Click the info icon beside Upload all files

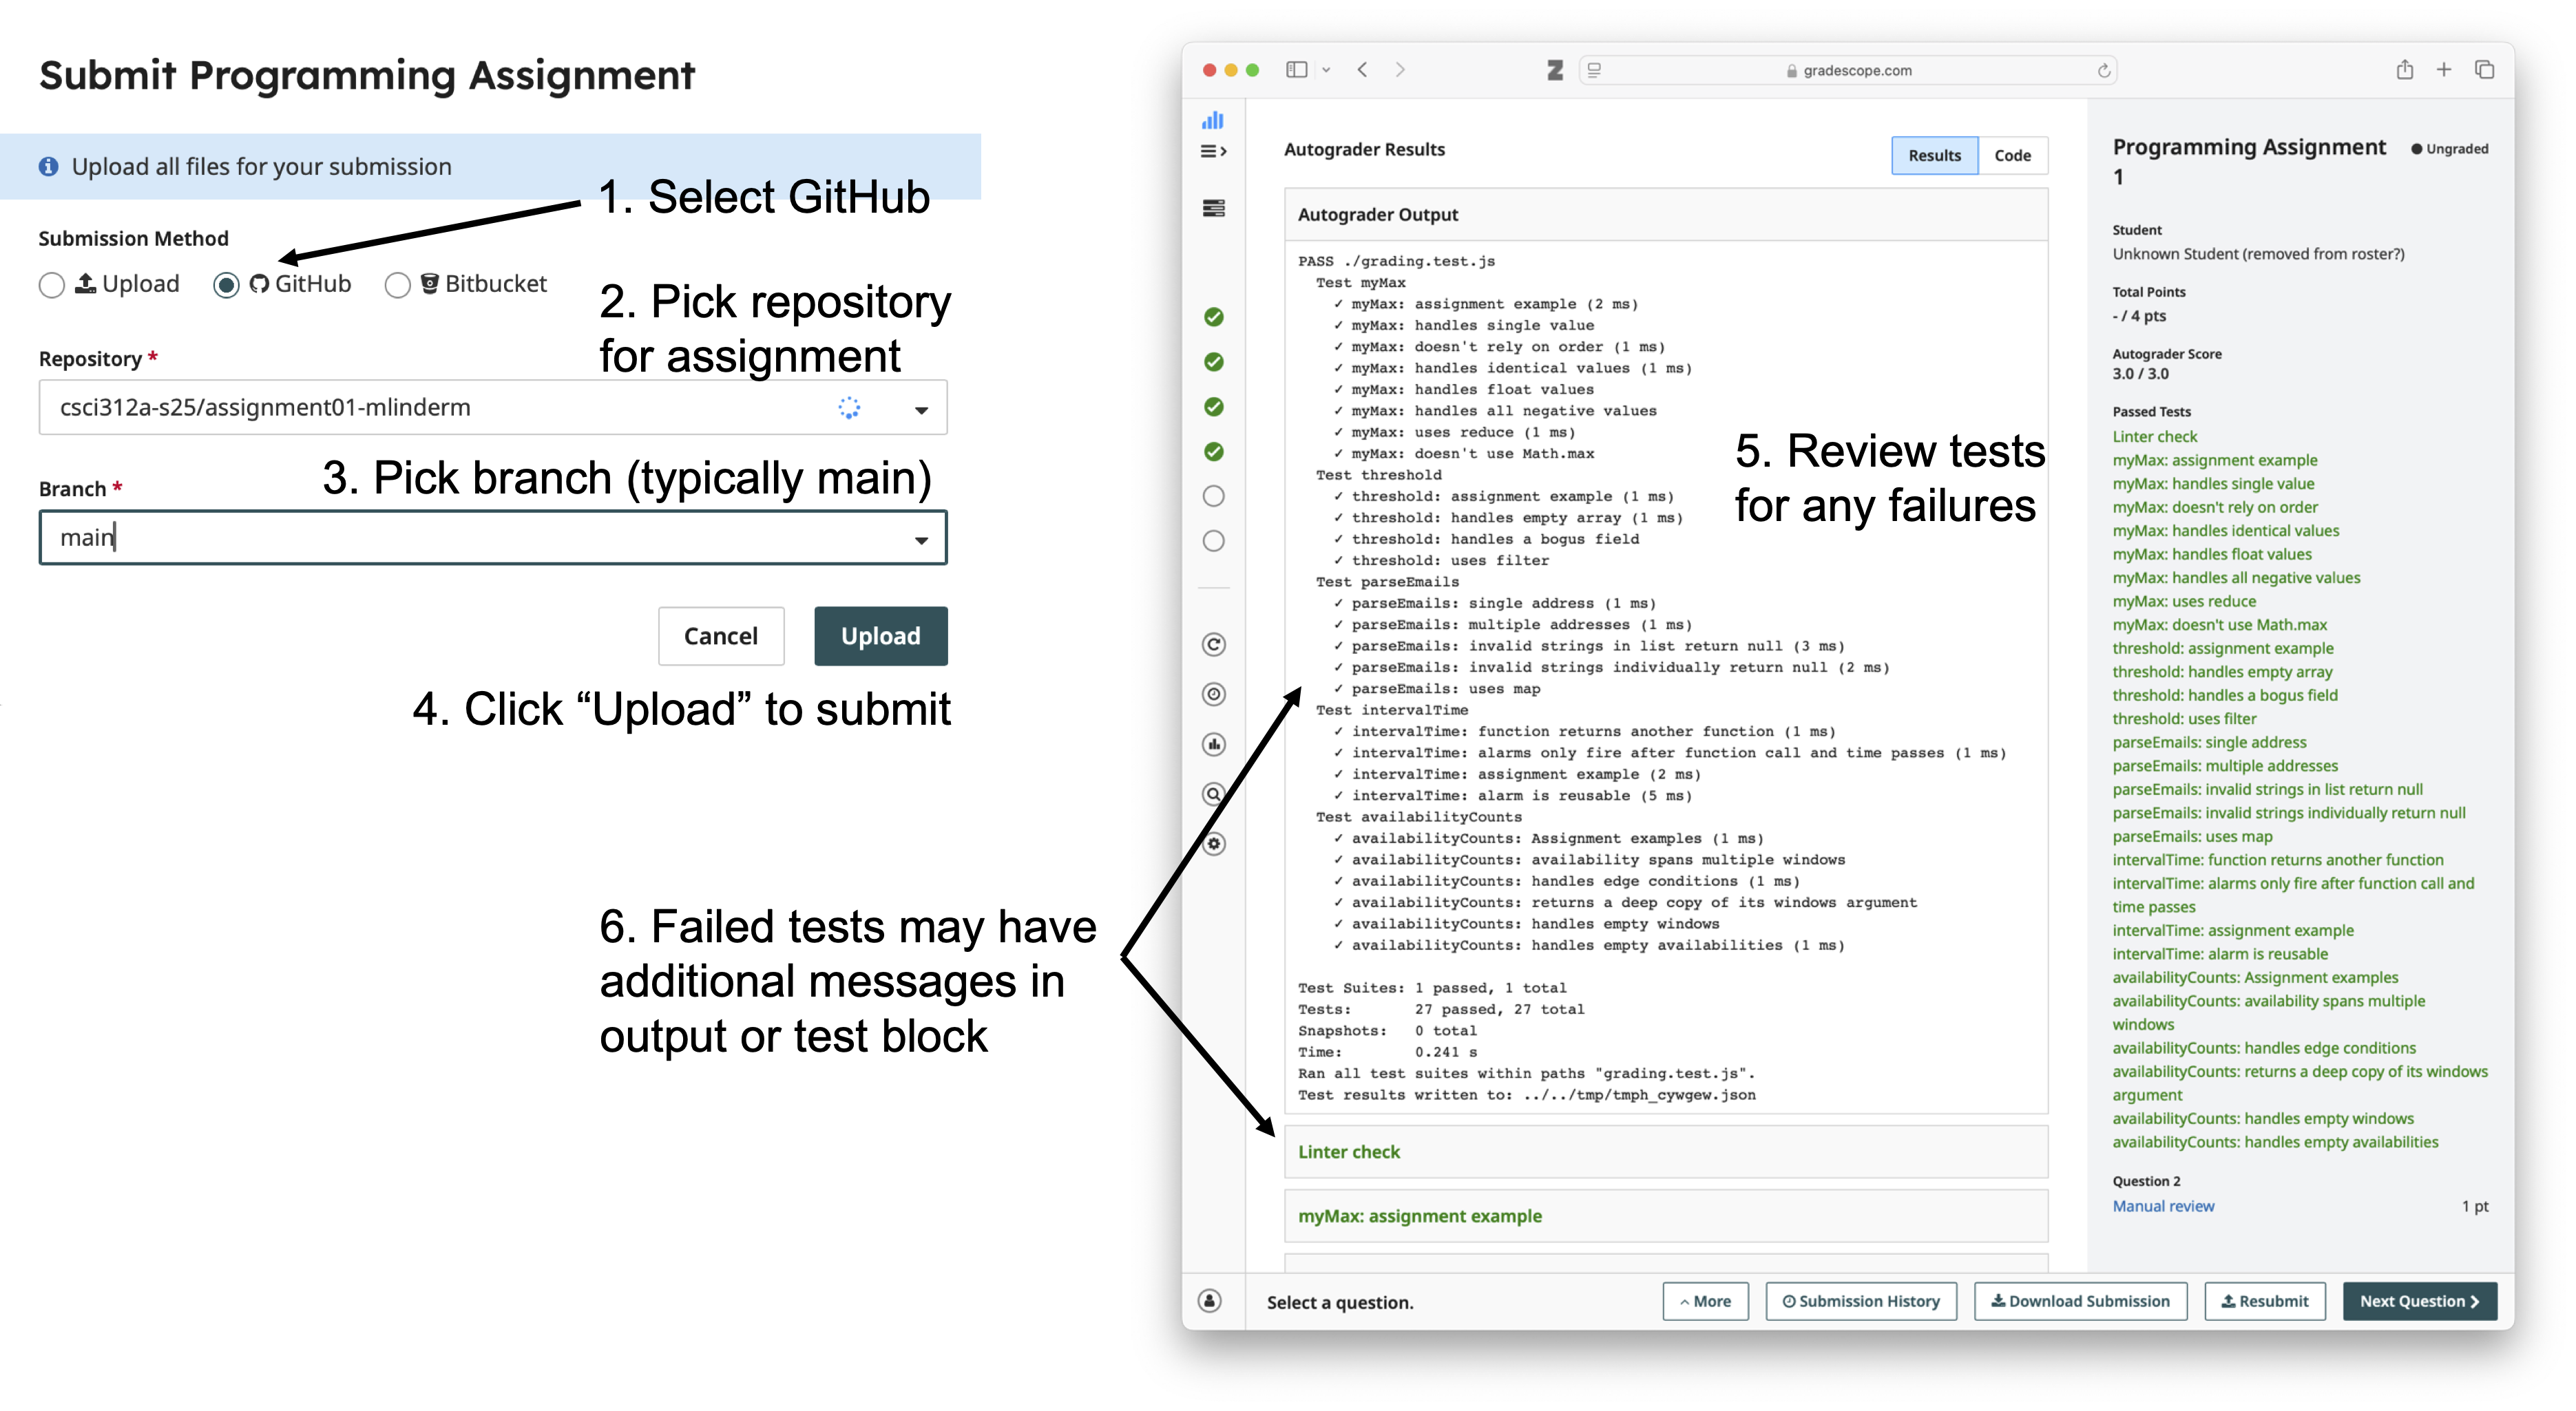click(x=48, y=166)
